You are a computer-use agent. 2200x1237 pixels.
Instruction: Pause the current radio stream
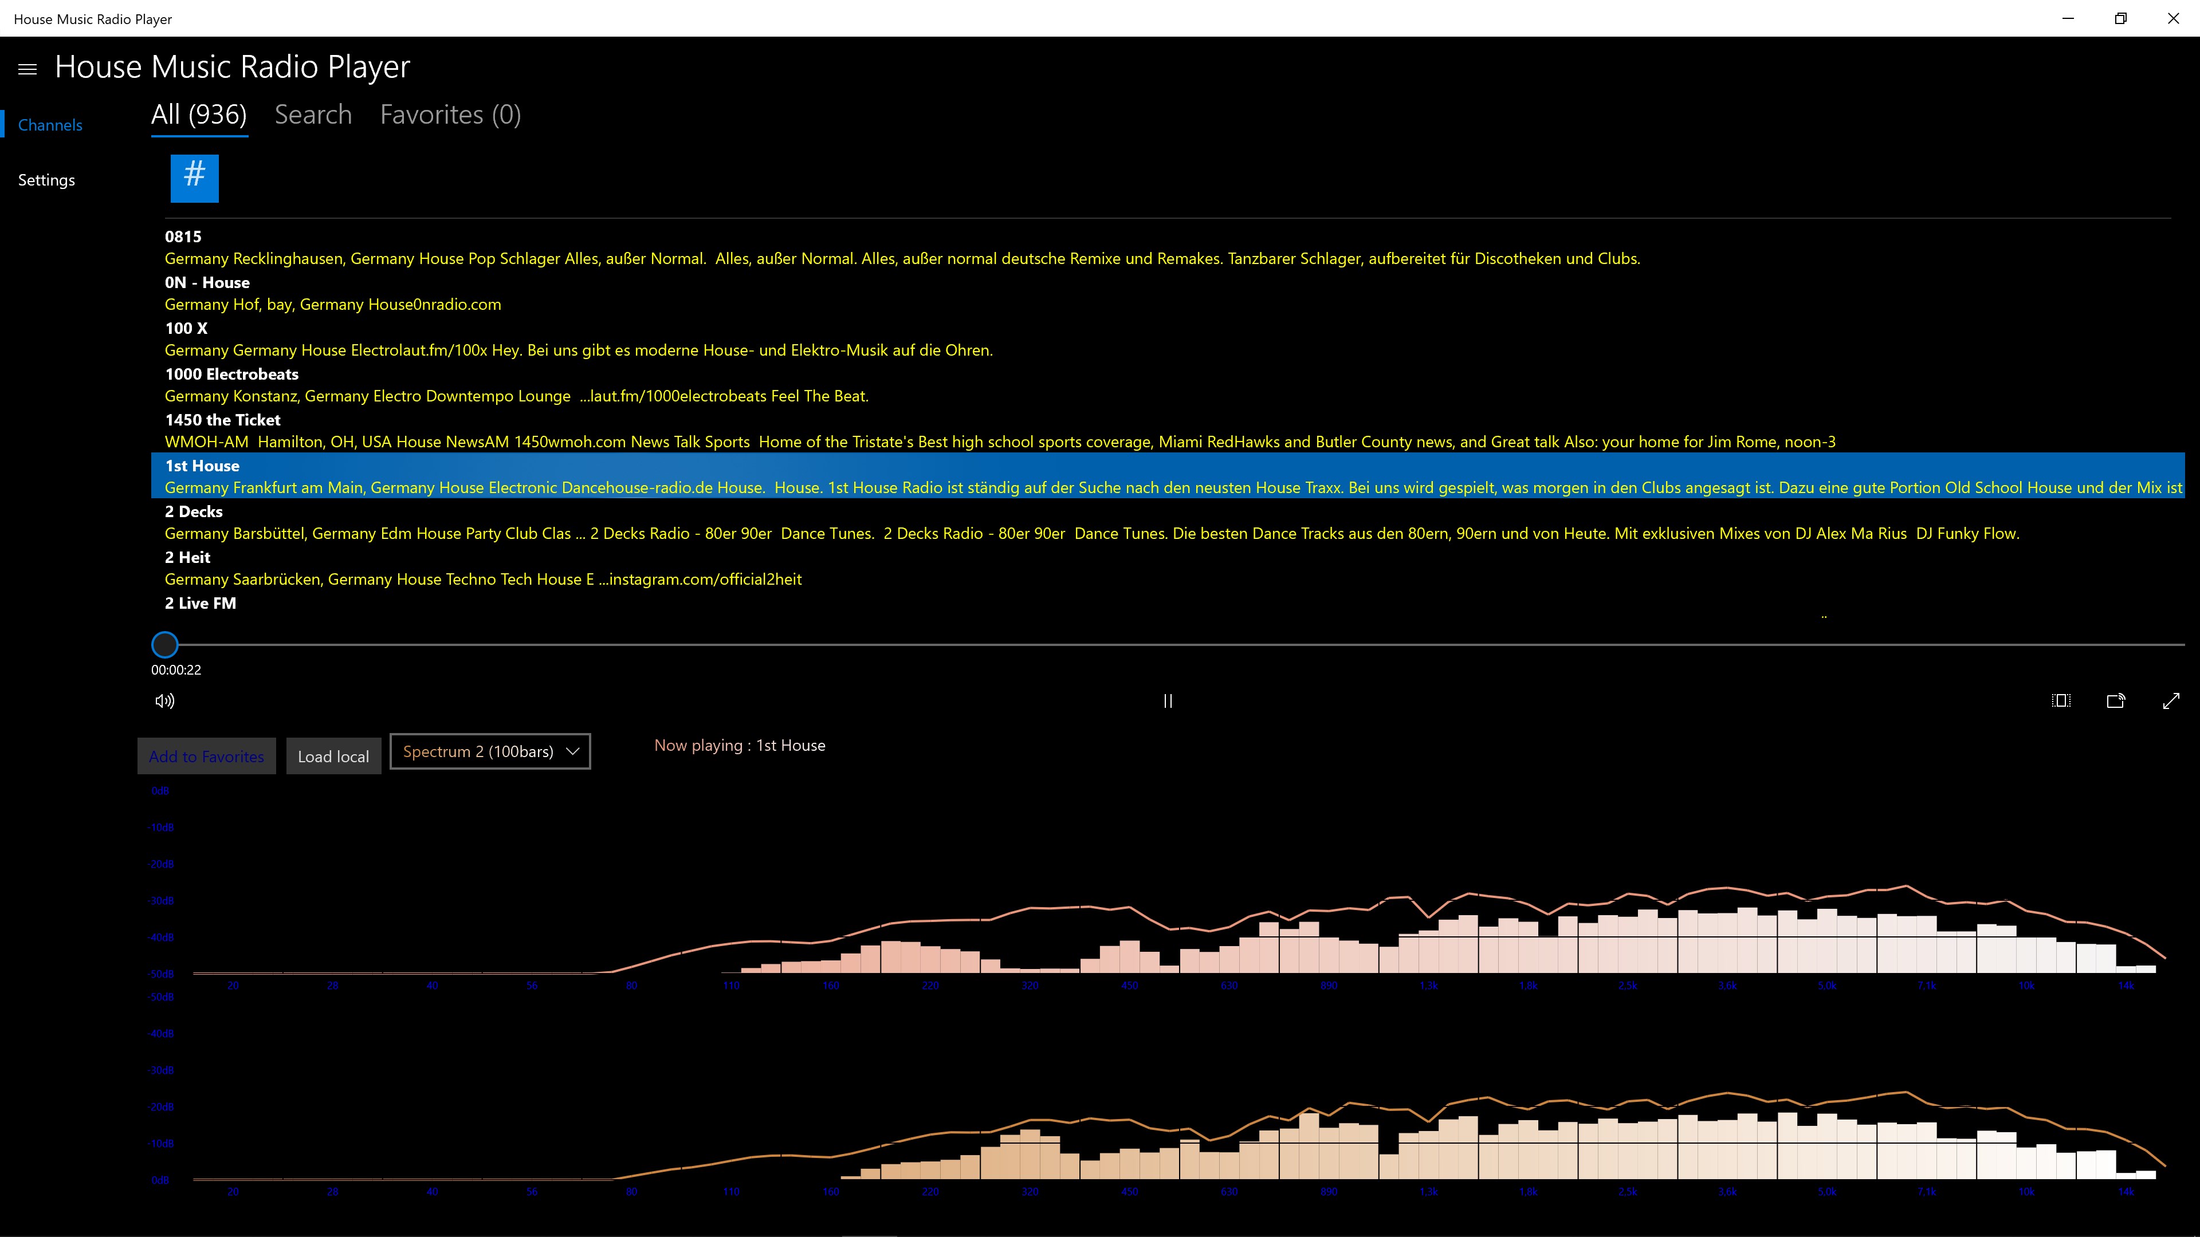click(x=1168, y=701)
